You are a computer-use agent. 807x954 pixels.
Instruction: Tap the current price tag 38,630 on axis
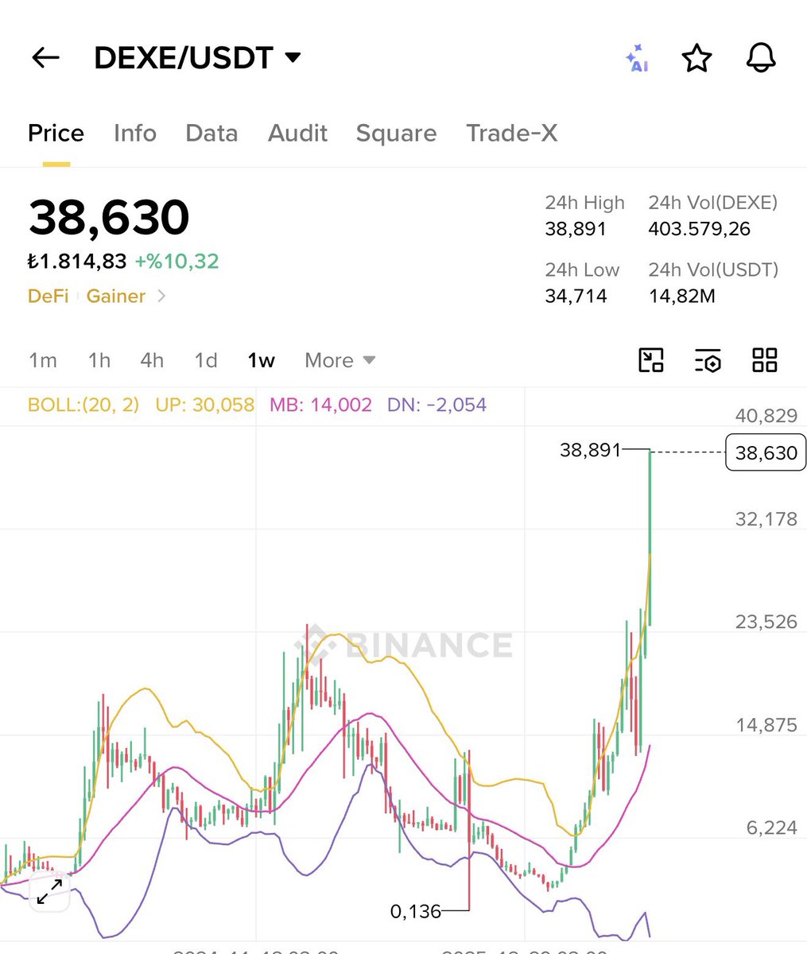click(766, 452)
